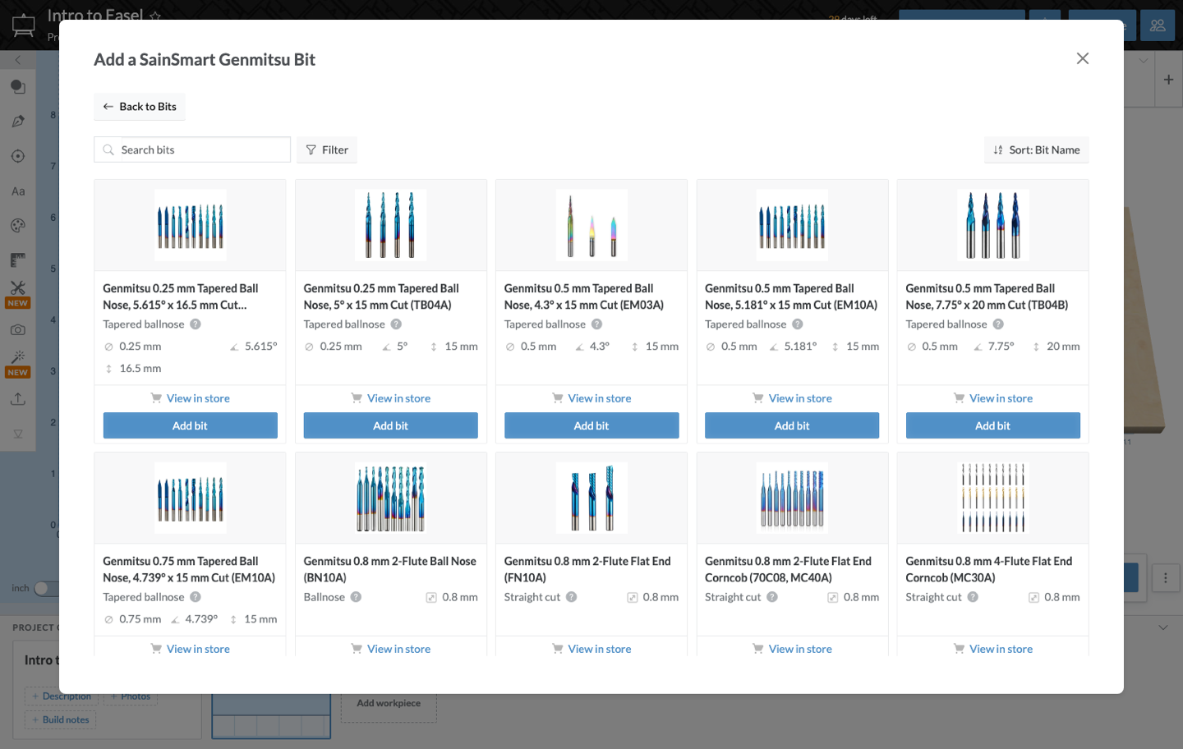Select the pen tool in the left sidebar
Screen dimensions: 1183x749
pos(18,122)
